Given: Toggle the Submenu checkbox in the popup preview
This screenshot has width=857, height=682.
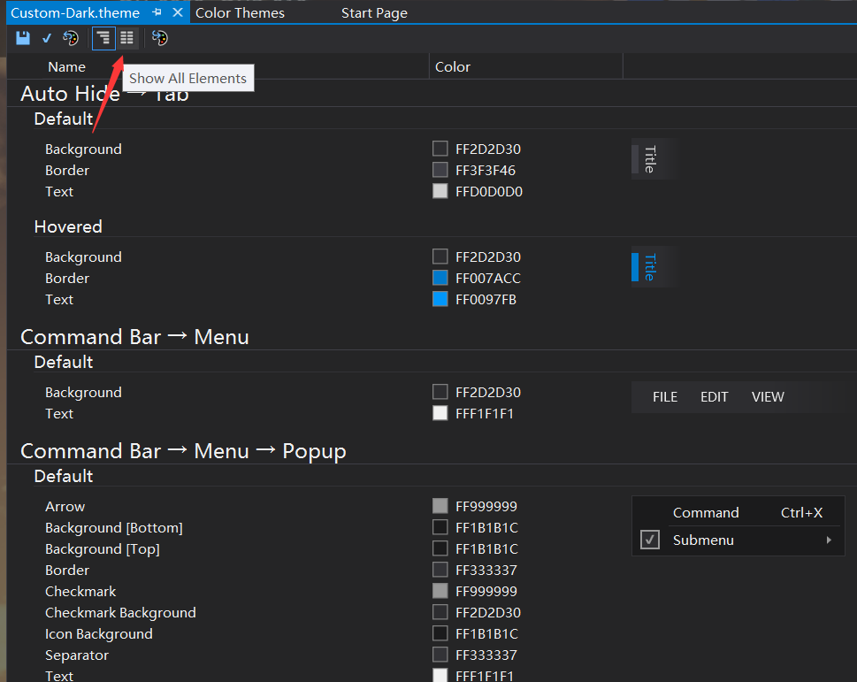Looking at the screenshot, I should pos(650,540).
